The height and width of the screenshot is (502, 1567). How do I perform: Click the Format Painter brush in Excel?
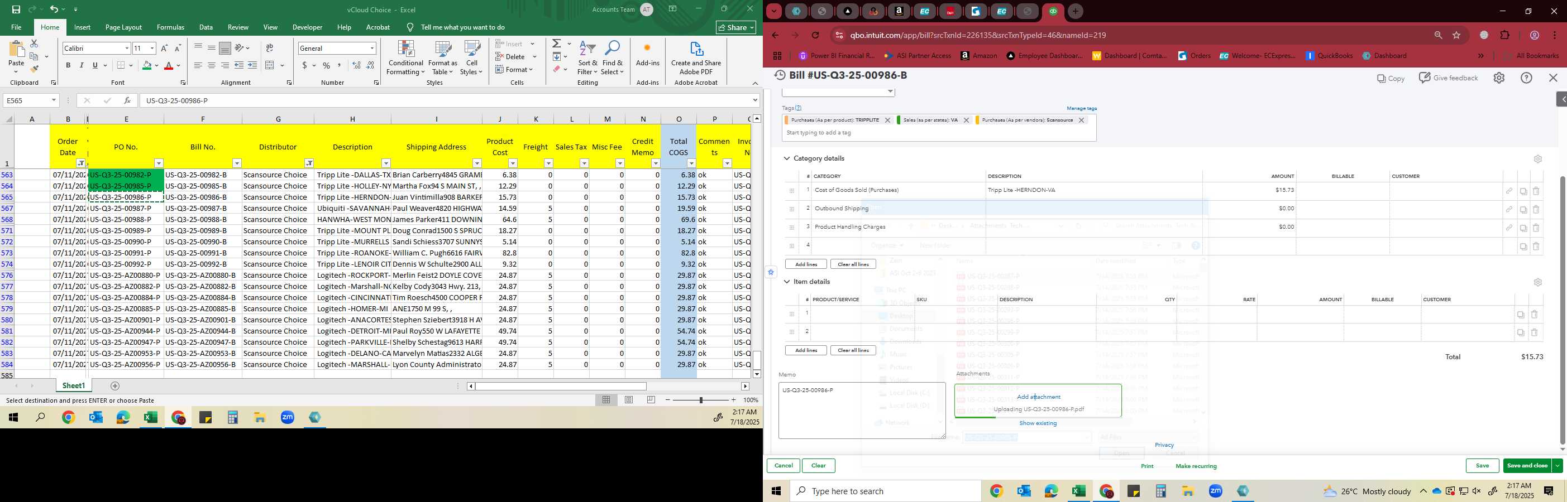coord(34,69)
